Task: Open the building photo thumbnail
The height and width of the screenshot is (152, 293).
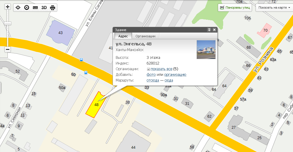Action: [206, 50]
